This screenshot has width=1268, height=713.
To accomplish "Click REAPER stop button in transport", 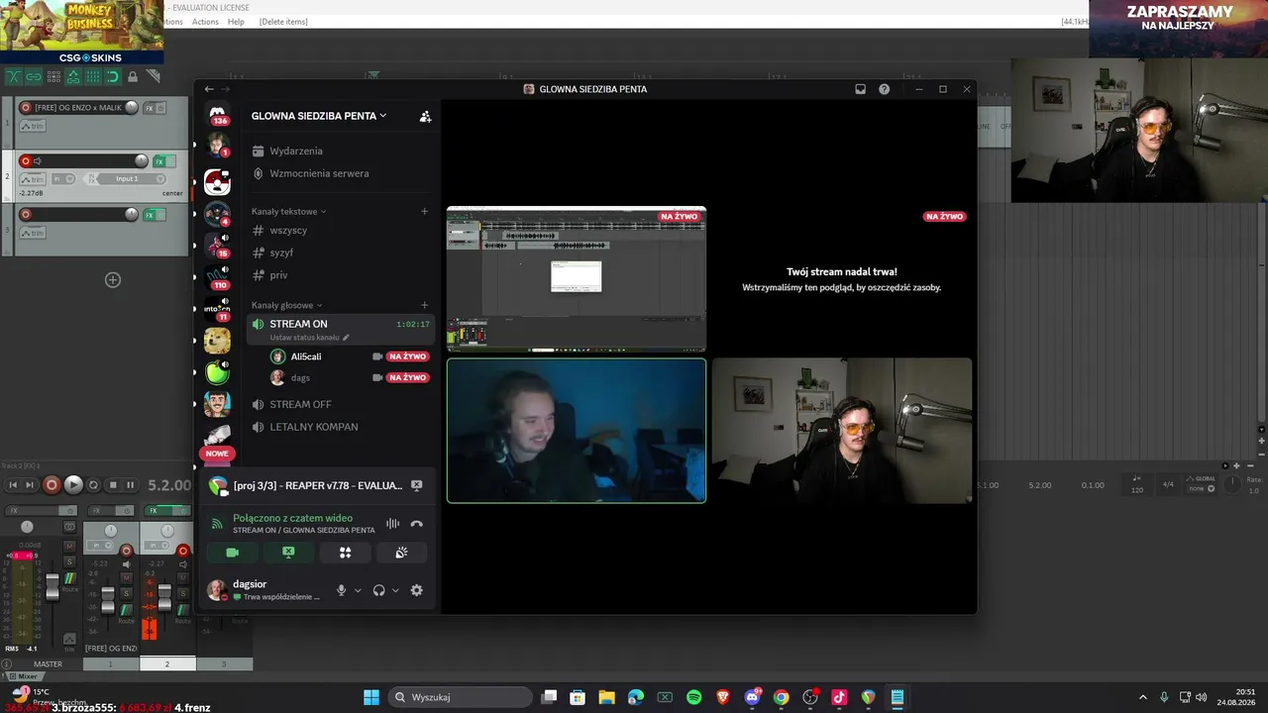I will click(x=113, y=485).
